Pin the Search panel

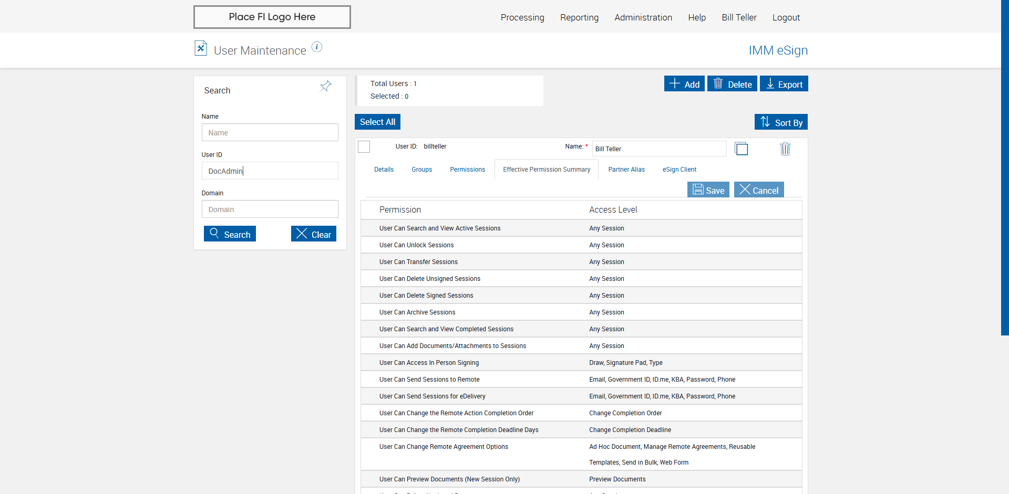coord(326,86)
